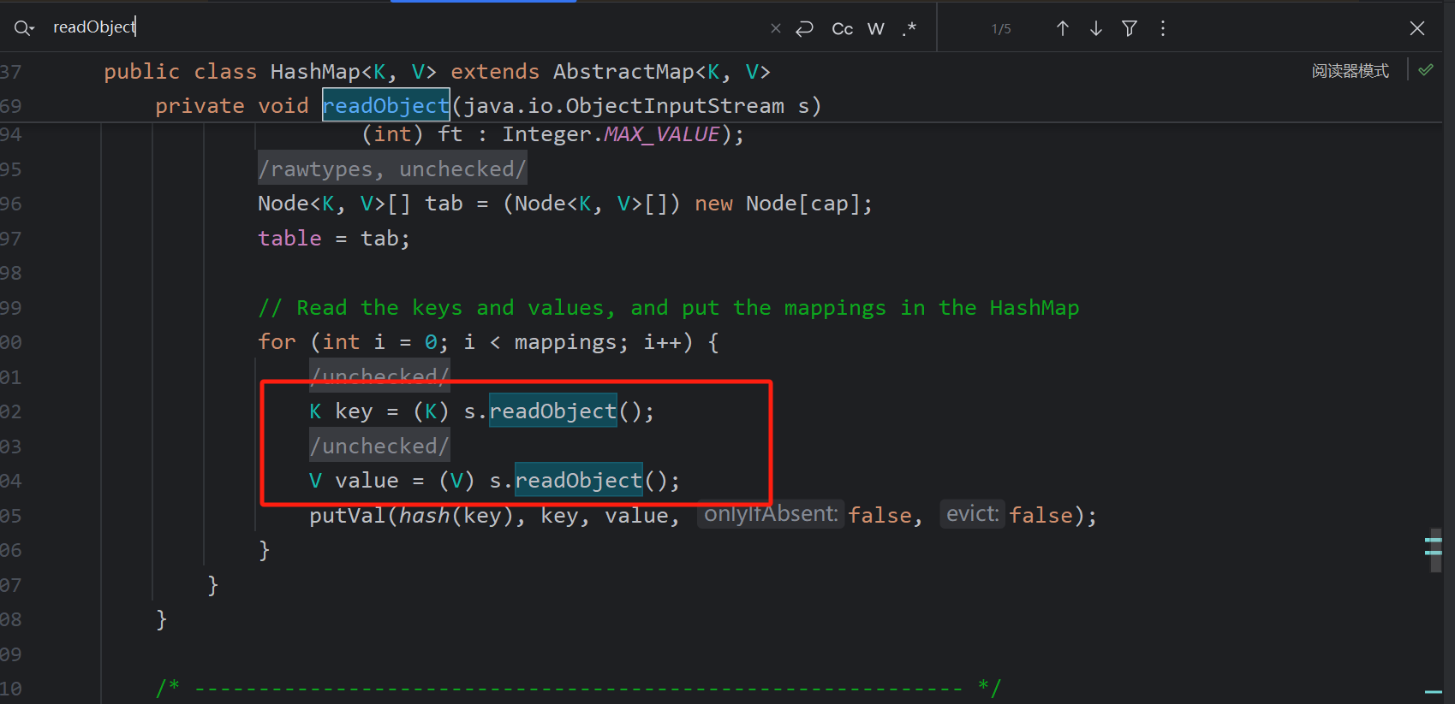The image size is (1455, 704).
Task: Click 'table = tab;' statement
Action: pos(334,239)
